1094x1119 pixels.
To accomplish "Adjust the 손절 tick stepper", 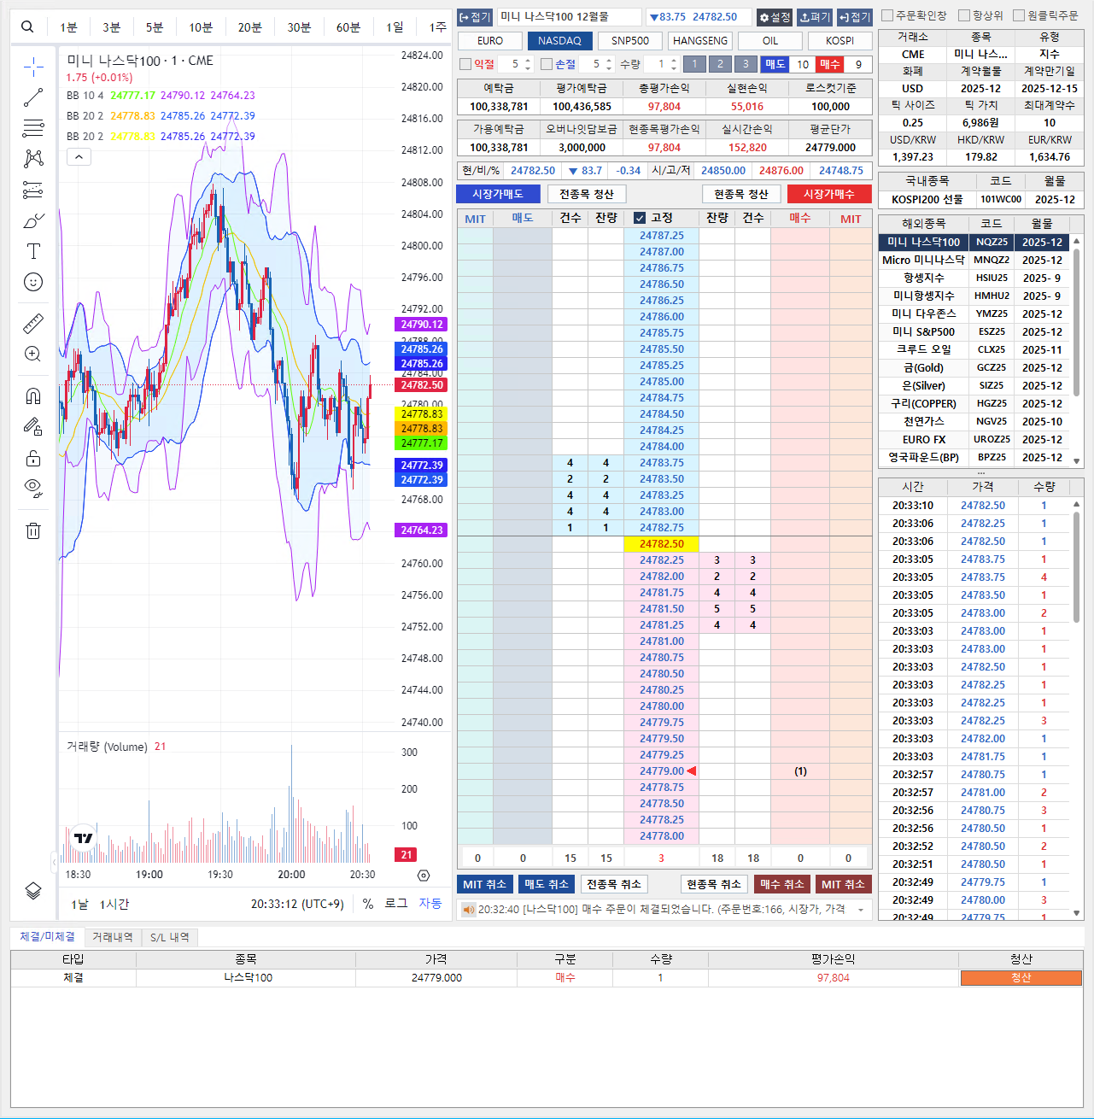I will (609, 64).
